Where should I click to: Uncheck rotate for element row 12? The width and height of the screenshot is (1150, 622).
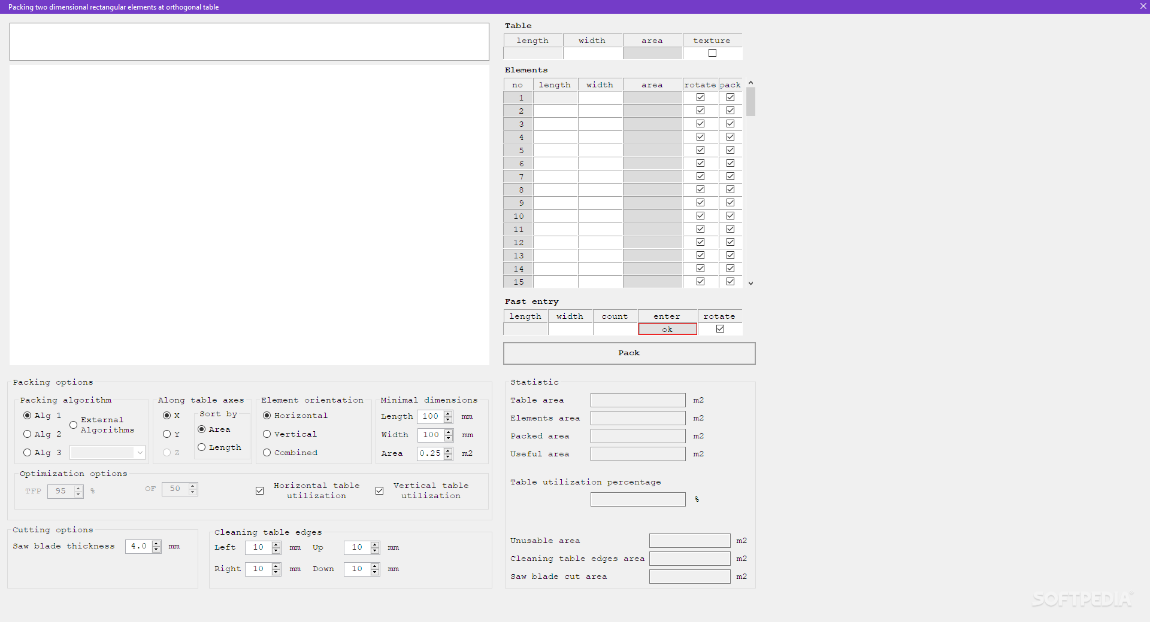(700, 242)
